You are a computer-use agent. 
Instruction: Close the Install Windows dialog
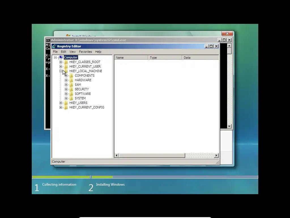point(227,33)
